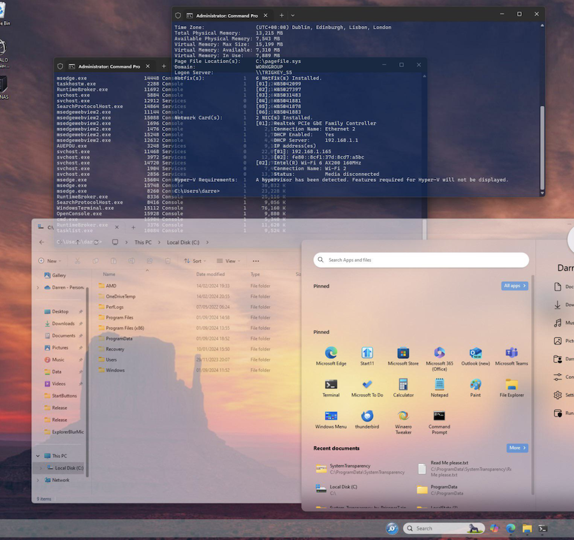Expand the This PC tree node
Image resolution: width=574 pixels, height=540 pixels.
[38, 456]
